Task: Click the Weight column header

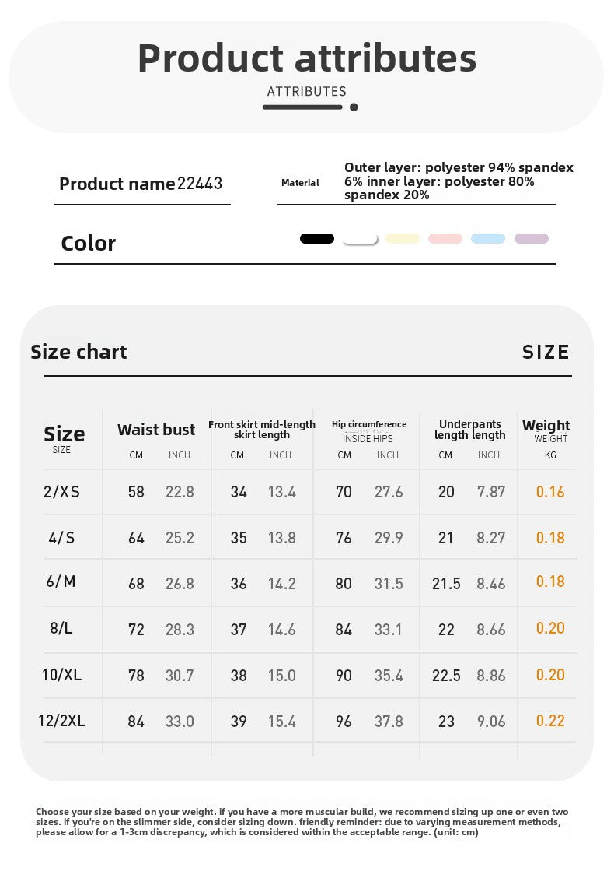Action: coord(546,426)
